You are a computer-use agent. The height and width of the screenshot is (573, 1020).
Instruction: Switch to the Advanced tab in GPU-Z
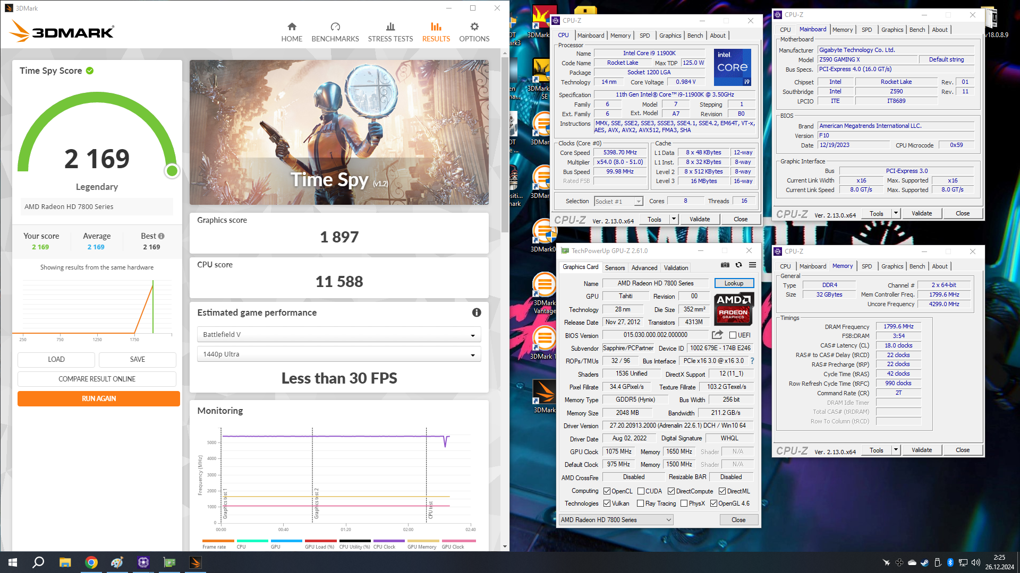coord(644,268)
